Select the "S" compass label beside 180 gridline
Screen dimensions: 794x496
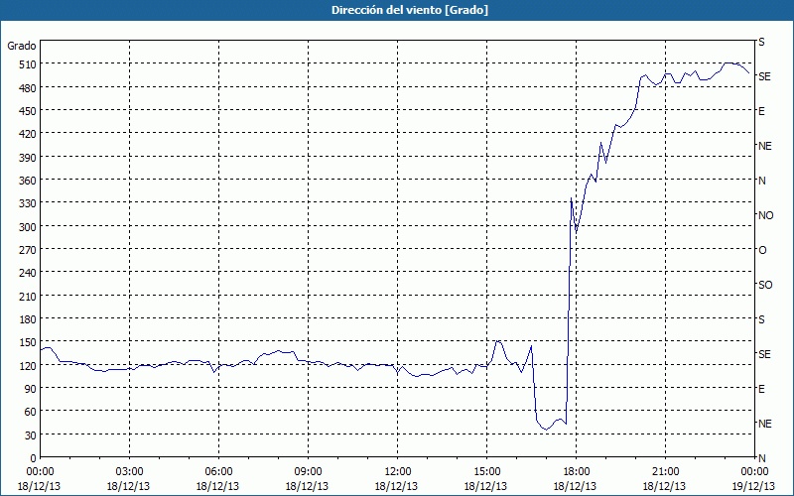point(761,319)
